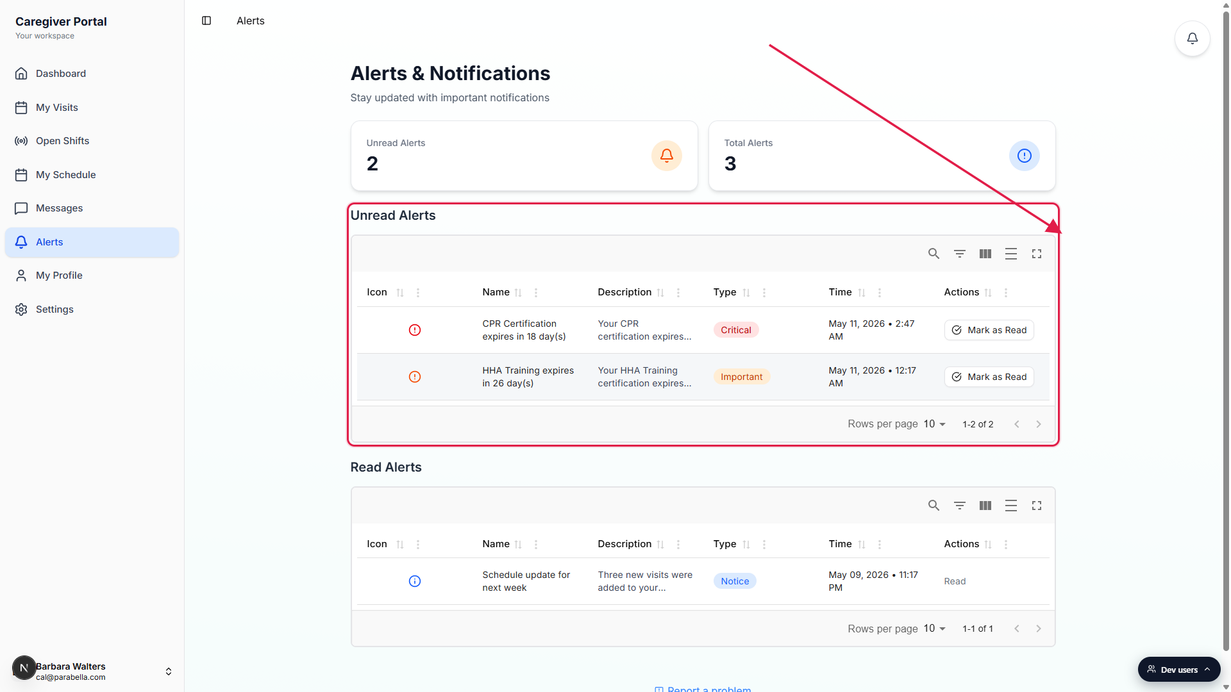Sort Read Alerts by Type column
The image size is (1231, 692).
[x=746, y=545]
